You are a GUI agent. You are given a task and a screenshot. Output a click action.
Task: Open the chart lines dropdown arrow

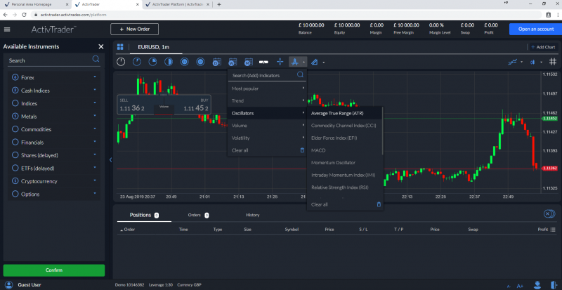pyautogui.click(x=521, y=62)
